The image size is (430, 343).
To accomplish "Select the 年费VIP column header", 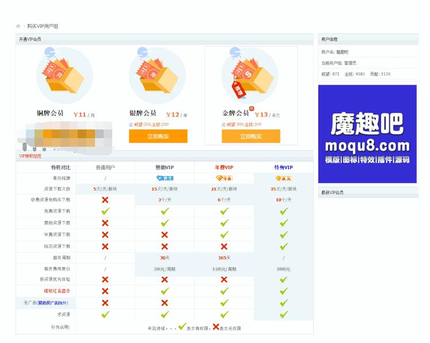I will coord(224,167).
